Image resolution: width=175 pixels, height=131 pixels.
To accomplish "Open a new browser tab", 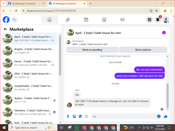I will [91, 3].
